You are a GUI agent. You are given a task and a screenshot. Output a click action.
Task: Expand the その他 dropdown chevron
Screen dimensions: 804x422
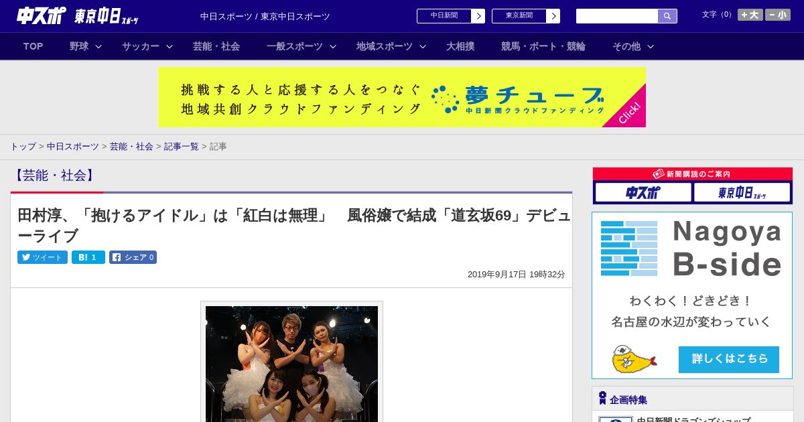click(x=651, y=46)
